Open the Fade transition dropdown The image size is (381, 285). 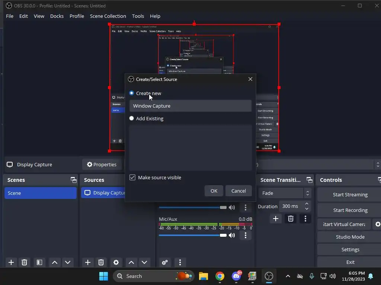(x=285, y=193)
